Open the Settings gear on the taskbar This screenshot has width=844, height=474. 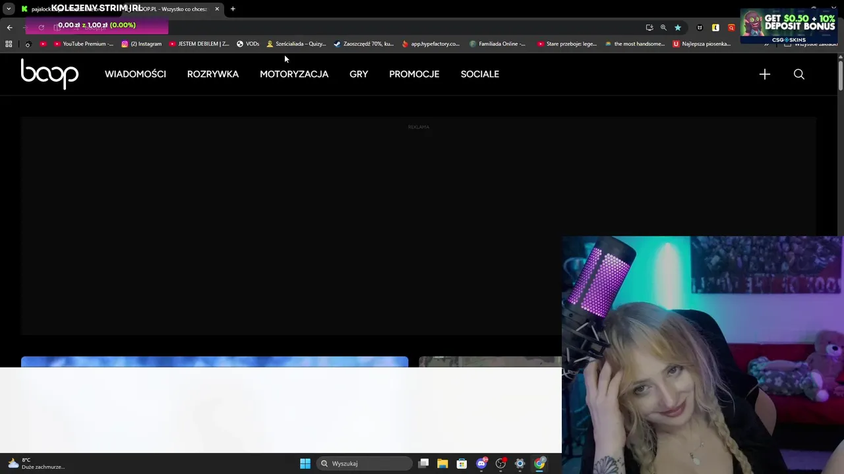coord(520,463)
